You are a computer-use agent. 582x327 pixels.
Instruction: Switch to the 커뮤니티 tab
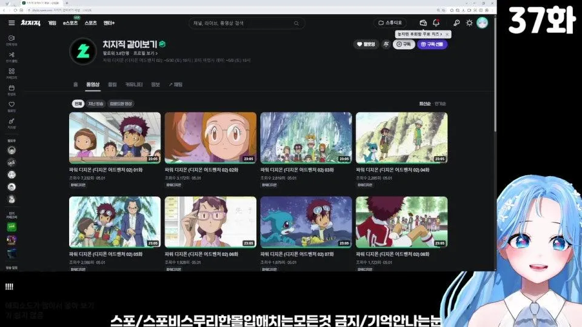point(133,85)
